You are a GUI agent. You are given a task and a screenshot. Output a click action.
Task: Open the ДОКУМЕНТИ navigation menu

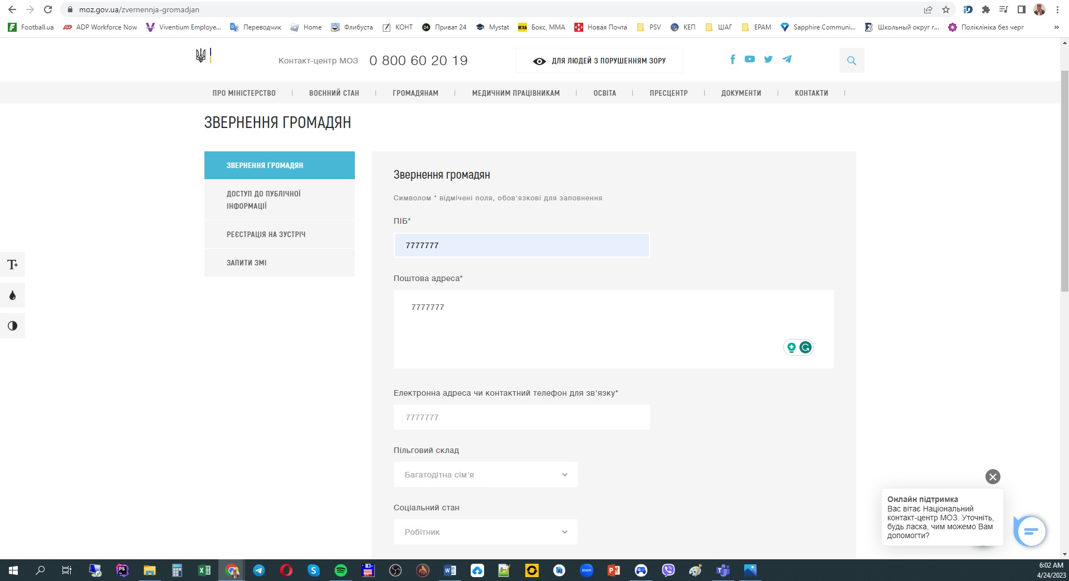[741, 93]
